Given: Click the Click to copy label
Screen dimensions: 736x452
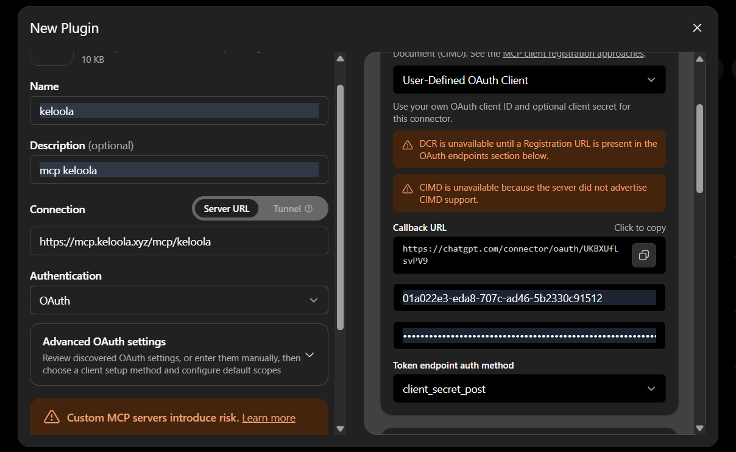Looking at the screenshot, I should (x=640, y=228).
